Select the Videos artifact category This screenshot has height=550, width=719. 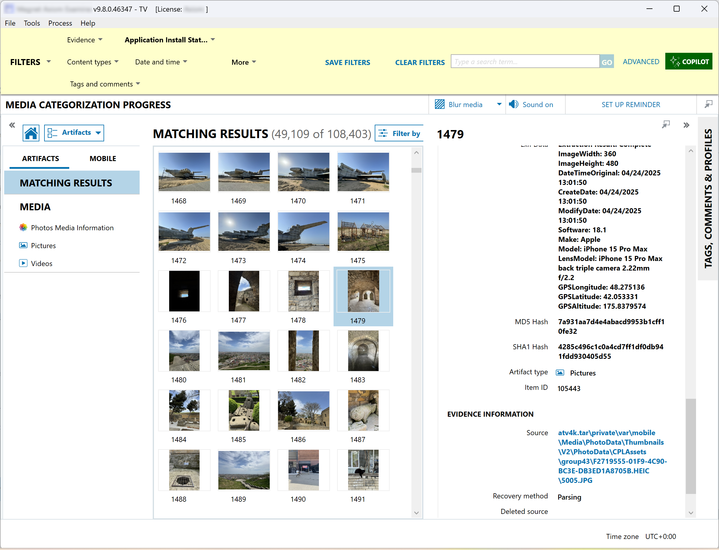(41, 263)
